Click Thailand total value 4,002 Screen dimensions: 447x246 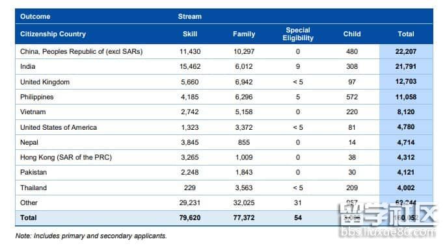coord(406,188)
